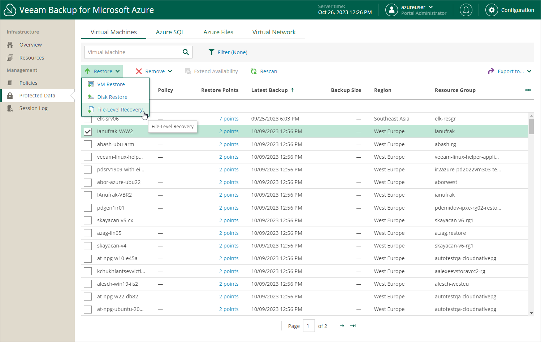Go to last page arrow
Image resolution: width=541 pixels, height=342 pixels.
click(x=353, y=326)
